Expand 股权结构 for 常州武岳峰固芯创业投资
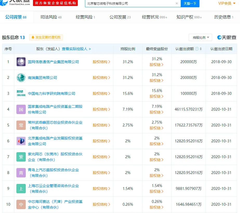Screen dimensions: 240x213 click(101, 125)
